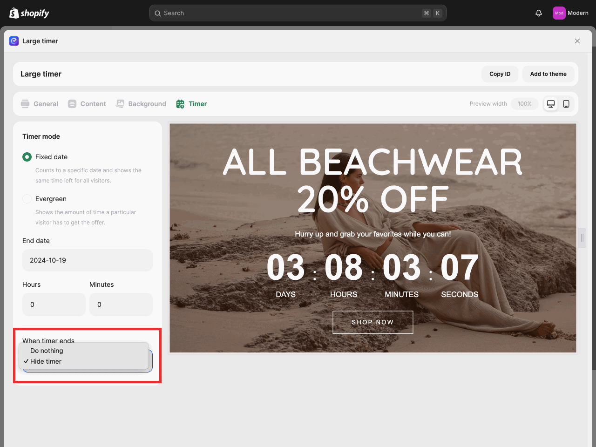Click the Large timer app icon
Screen dimensions: 596x447
pyautogui.click(x=14, y=41)
